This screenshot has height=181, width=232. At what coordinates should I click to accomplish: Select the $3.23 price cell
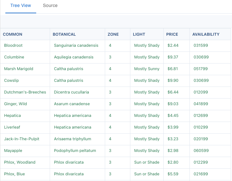(x=177, y=139)
